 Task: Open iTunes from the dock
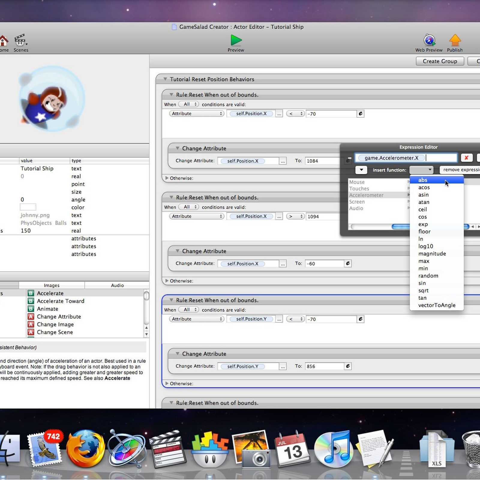(x=334, y=449)
